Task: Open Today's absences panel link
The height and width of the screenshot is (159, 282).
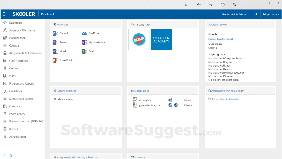Action: [x=66, y=91]
